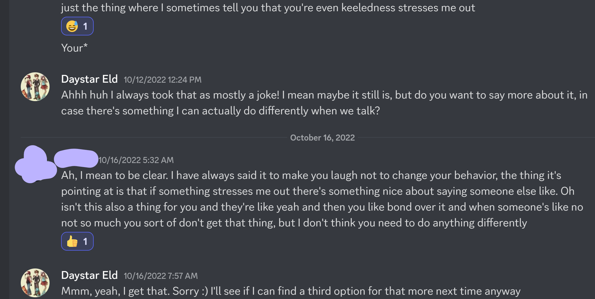Select the "just the thing where I sometimes" message
Viewport: 595px width, 299px height.
click(268, 8)
